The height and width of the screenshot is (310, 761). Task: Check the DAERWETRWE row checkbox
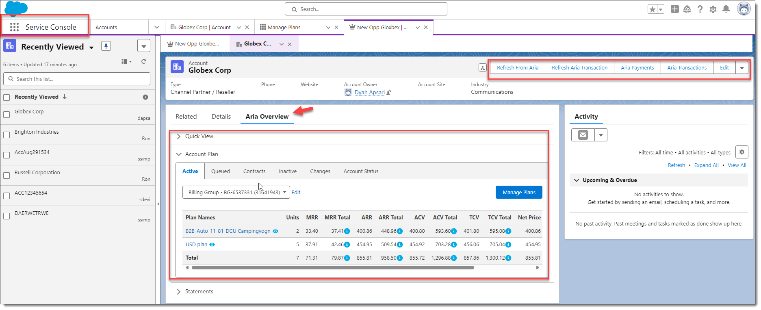tap(7, 216)
